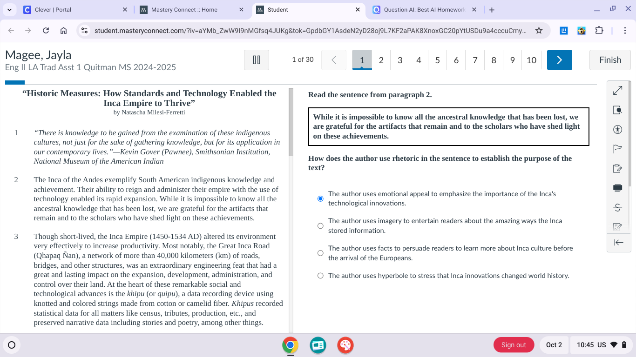Open the notepad tool in sidebar
Viewport: 636px width, 357px height.
(x=618, y=169)
